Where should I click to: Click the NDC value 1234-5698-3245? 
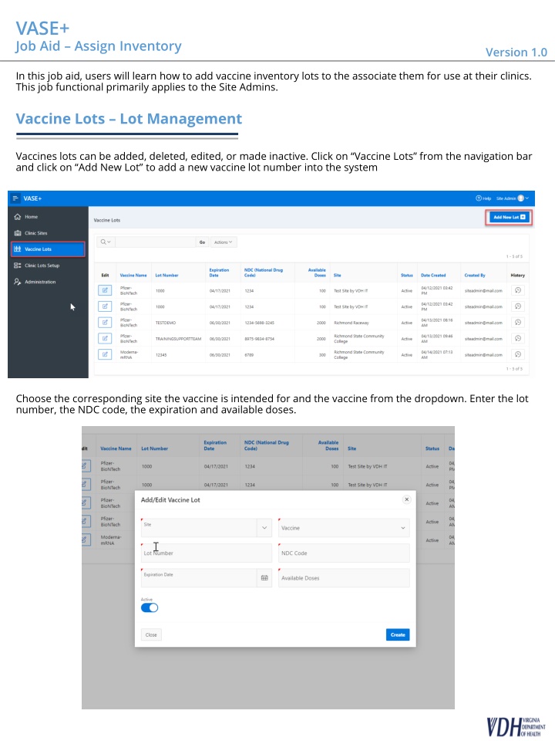point(259,323)
